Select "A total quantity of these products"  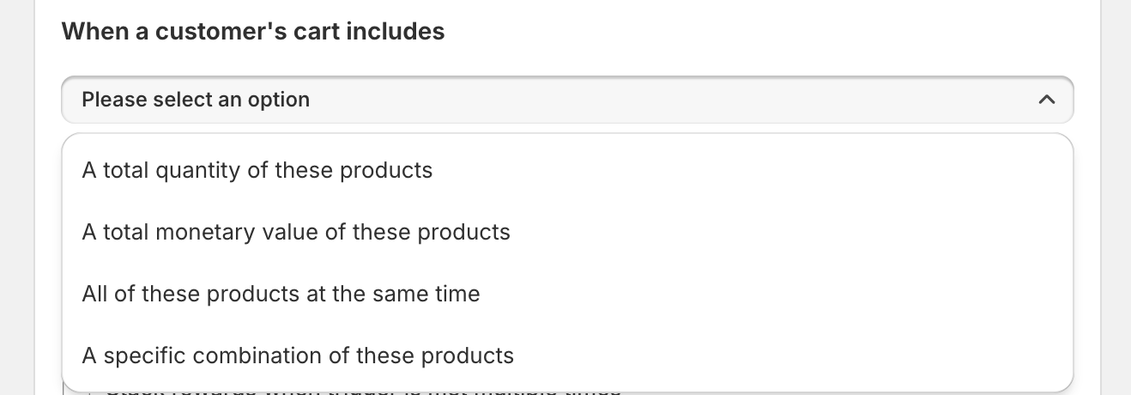coord(257,170)
